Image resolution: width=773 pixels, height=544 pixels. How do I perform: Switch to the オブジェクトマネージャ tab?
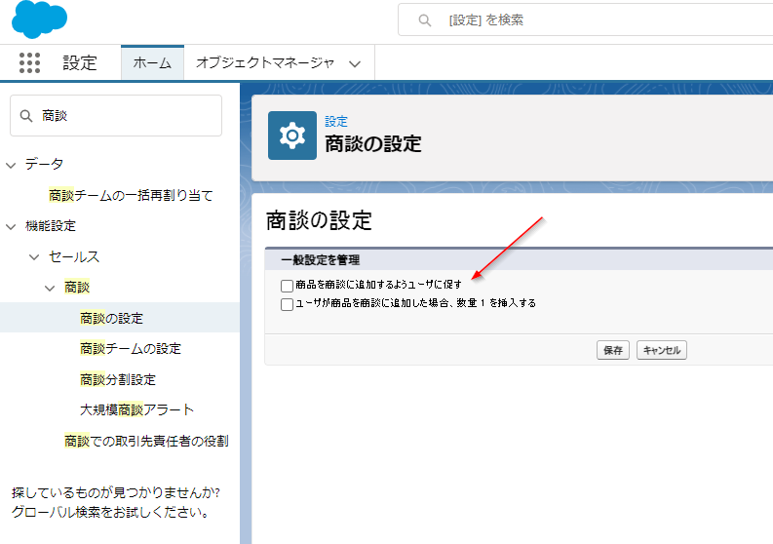coord(265,62)
